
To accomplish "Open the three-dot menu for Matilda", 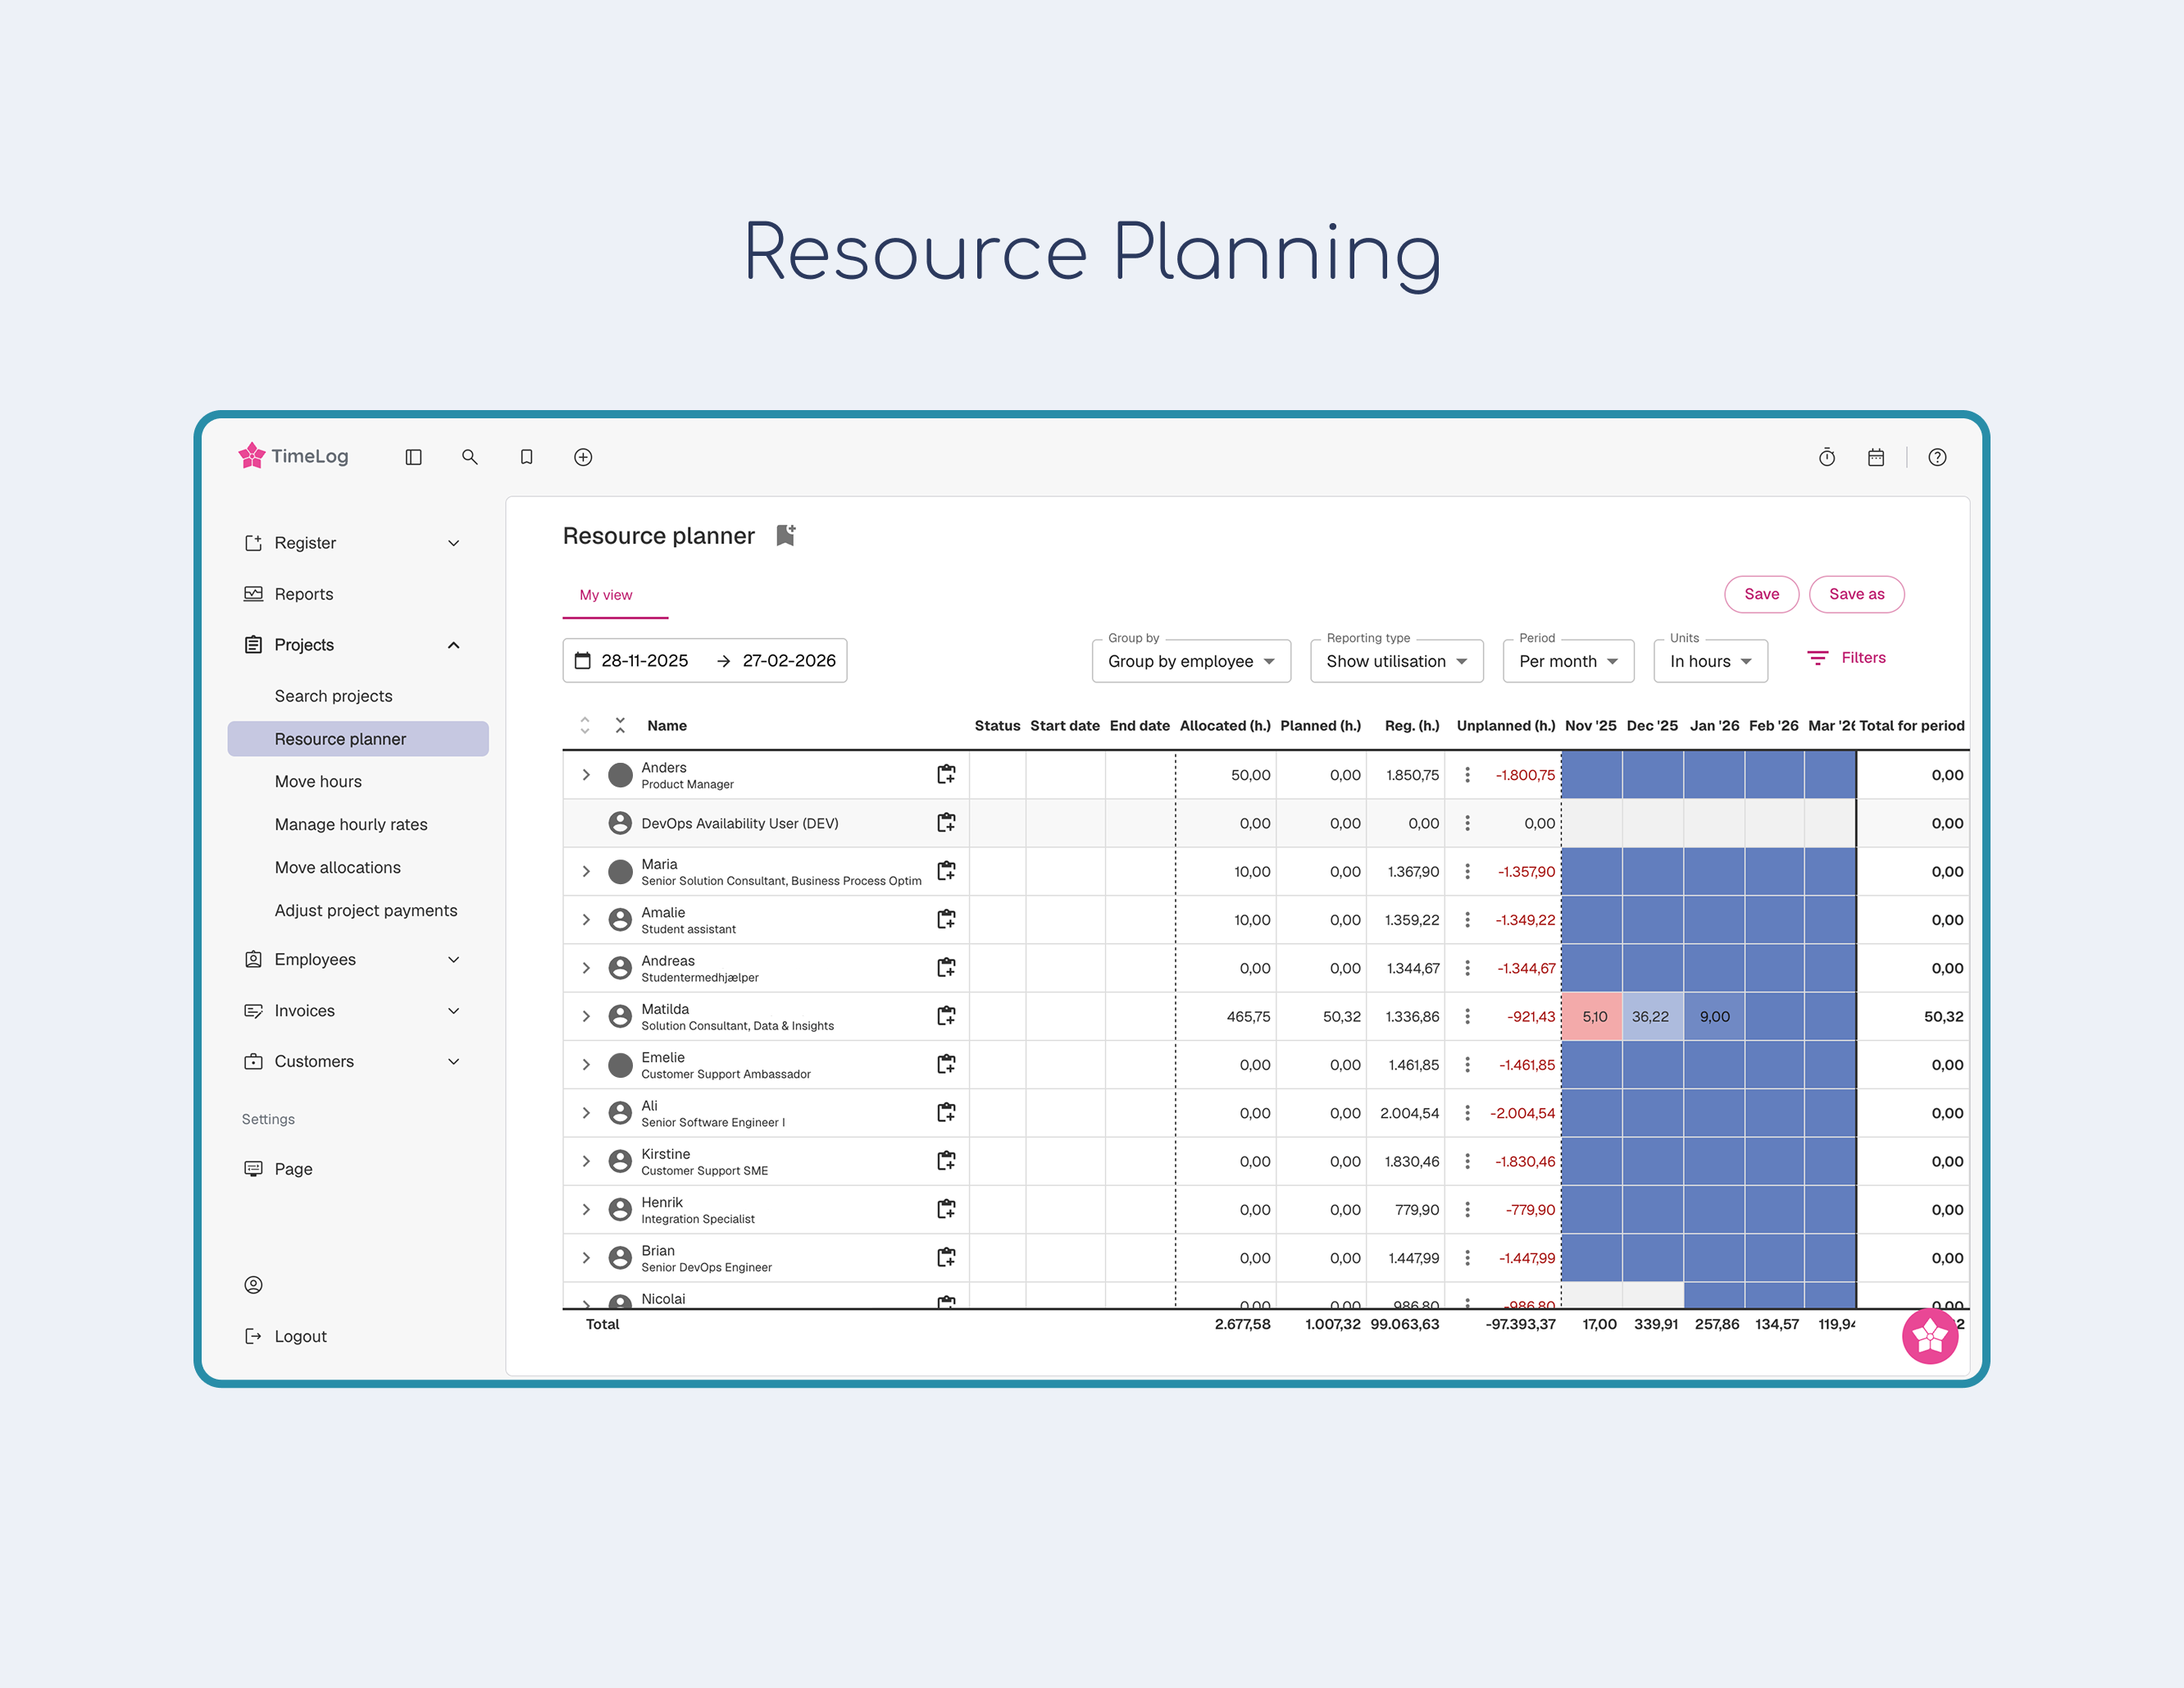I will click(x=1467, y=1016).
